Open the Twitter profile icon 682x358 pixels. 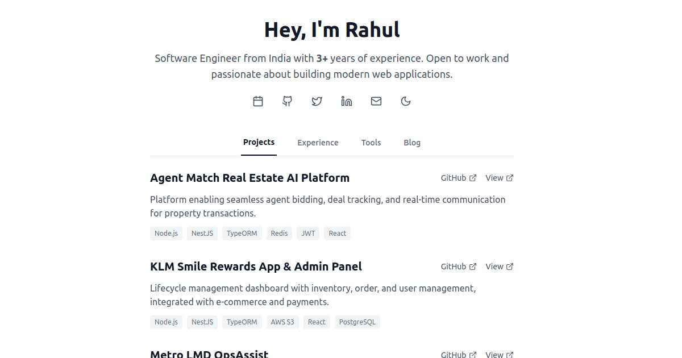317,101
